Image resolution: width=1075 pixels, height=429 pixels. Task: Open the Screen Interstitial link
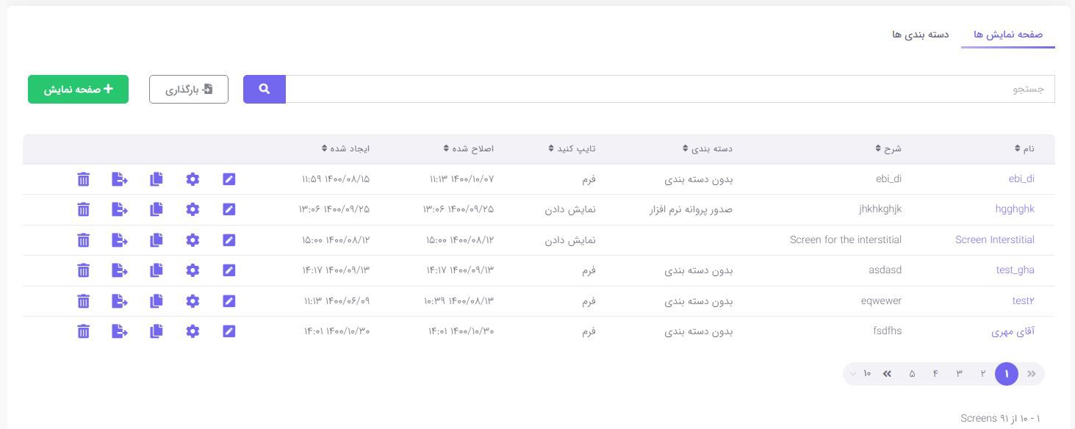coord(994,240)
